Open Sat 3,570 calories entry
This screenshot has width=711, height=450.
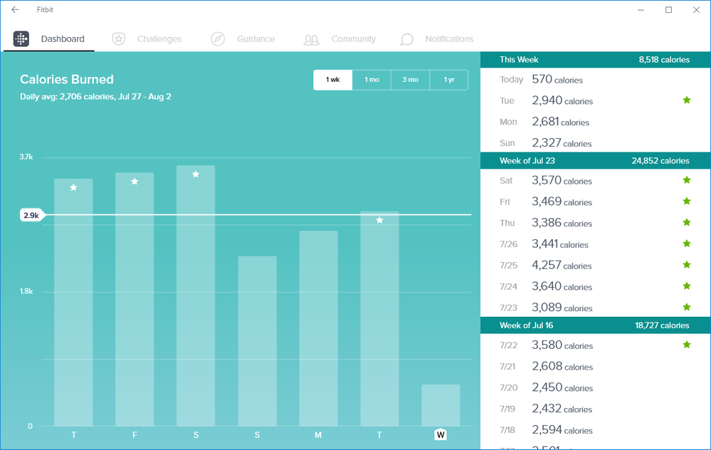tap(596, 181)
